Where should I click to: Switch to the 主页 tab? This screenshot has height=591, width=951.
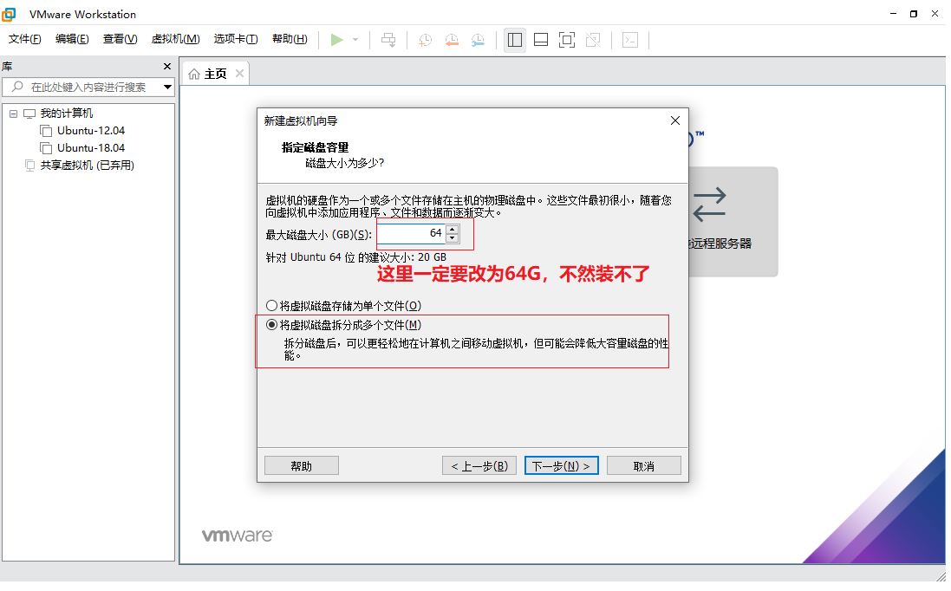tap(215, 74)
